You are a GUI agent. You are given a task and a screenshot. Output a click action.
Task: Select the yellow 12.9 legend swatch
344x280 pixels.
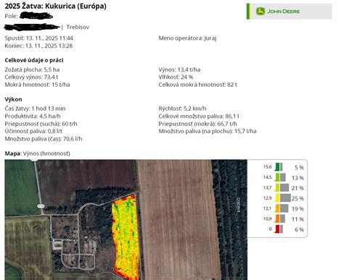coord(277,198)
